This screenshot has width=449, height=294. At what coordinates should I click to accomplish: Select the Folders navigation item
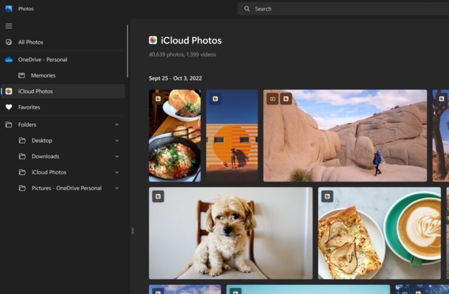point(63,125)
